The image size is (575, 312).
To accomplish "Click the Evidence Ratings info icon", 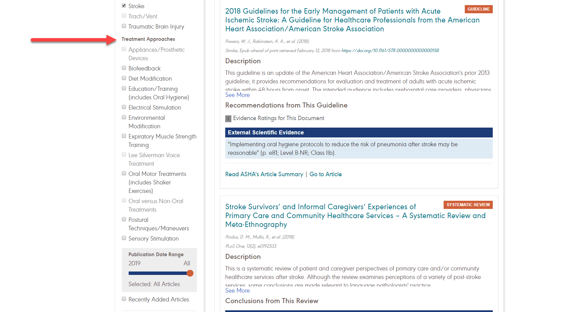I will (228, 119).
